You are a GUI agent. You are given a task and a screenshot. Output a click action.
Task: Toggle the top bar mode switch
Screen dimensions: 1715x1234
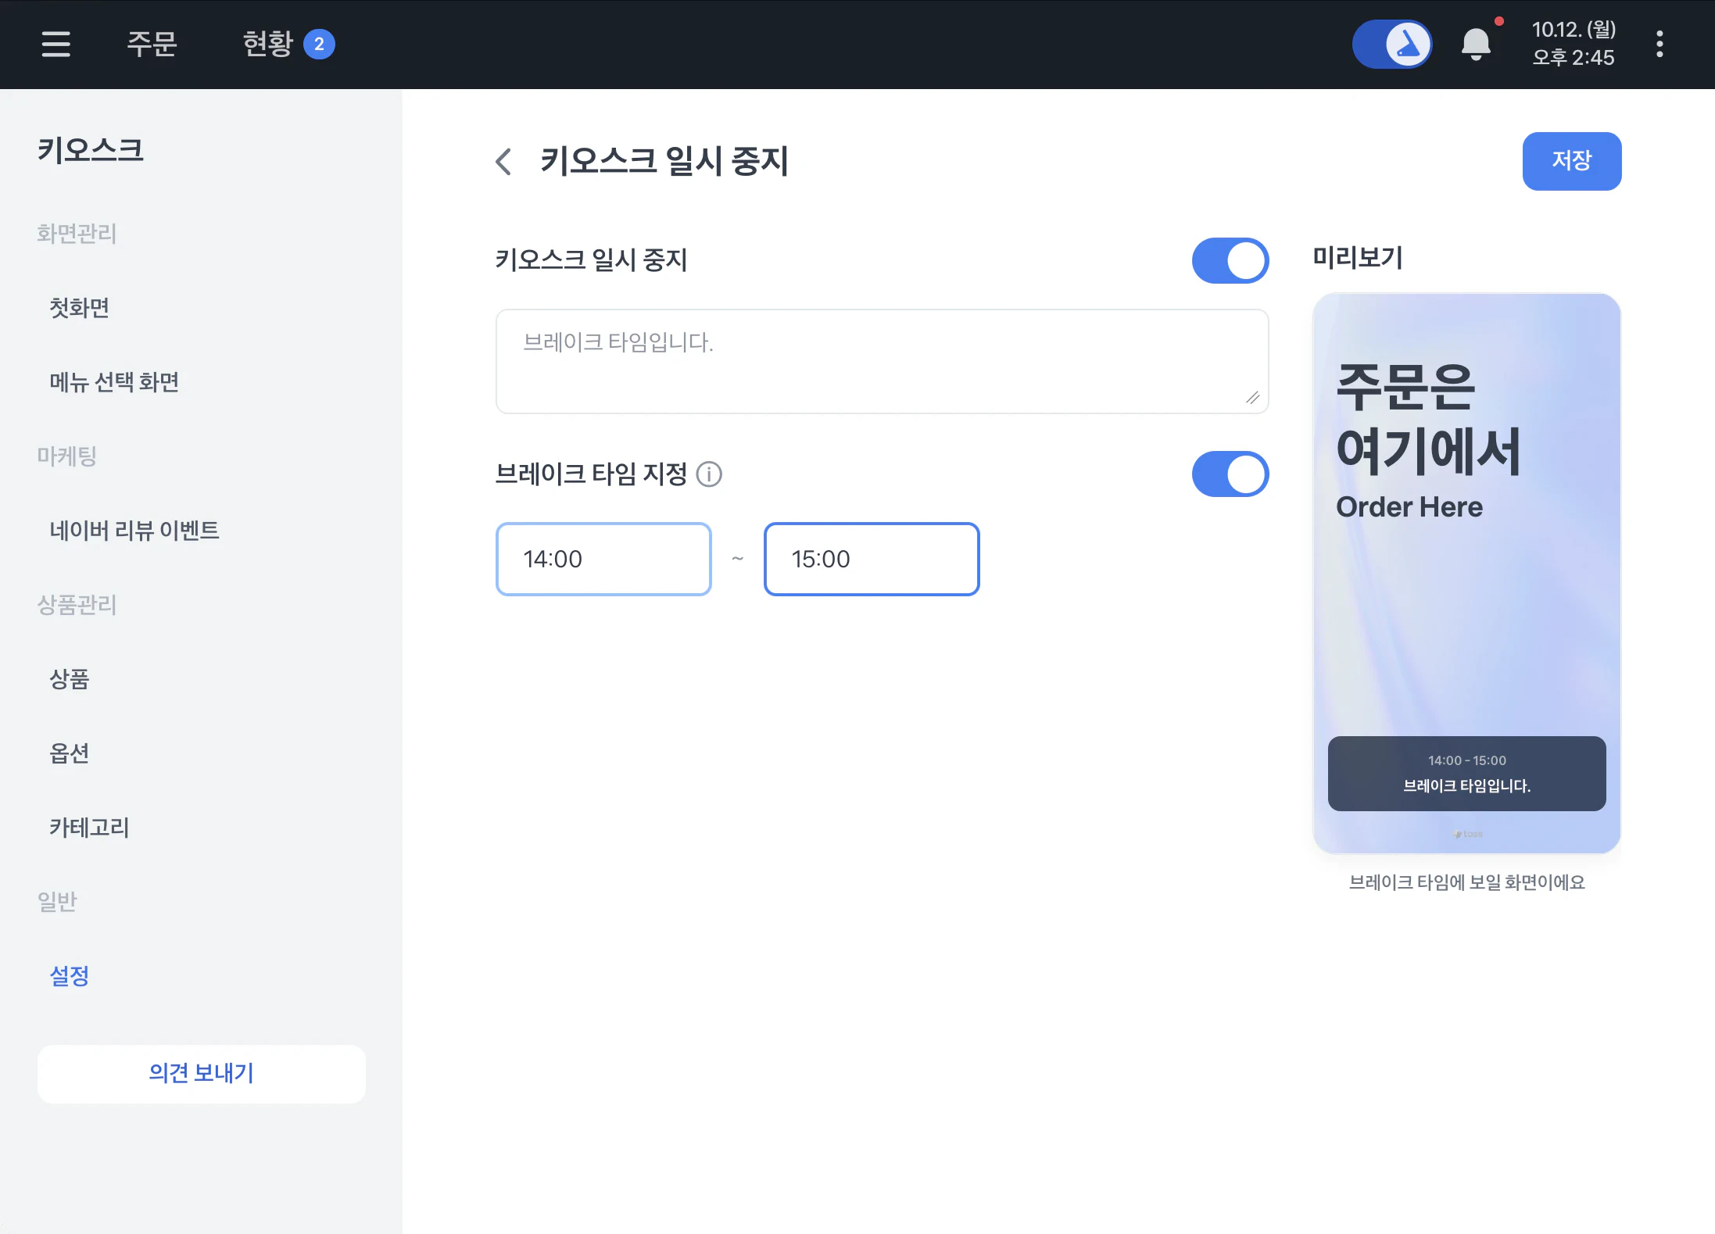pos(1392,44)
